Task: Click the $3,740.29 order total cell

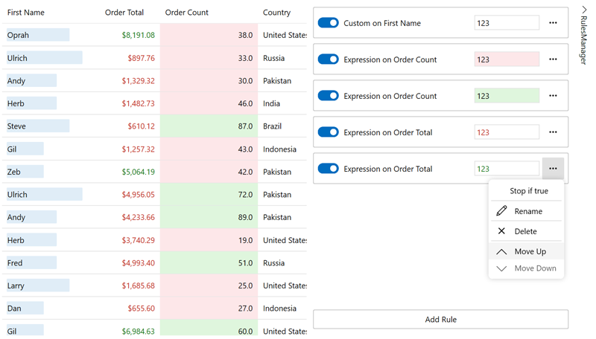Action: pos(130,240)
